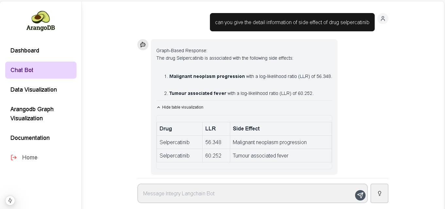Open the Arangodb Graph Visualization page
Screen dimensions: 445x209
(32, 114)
